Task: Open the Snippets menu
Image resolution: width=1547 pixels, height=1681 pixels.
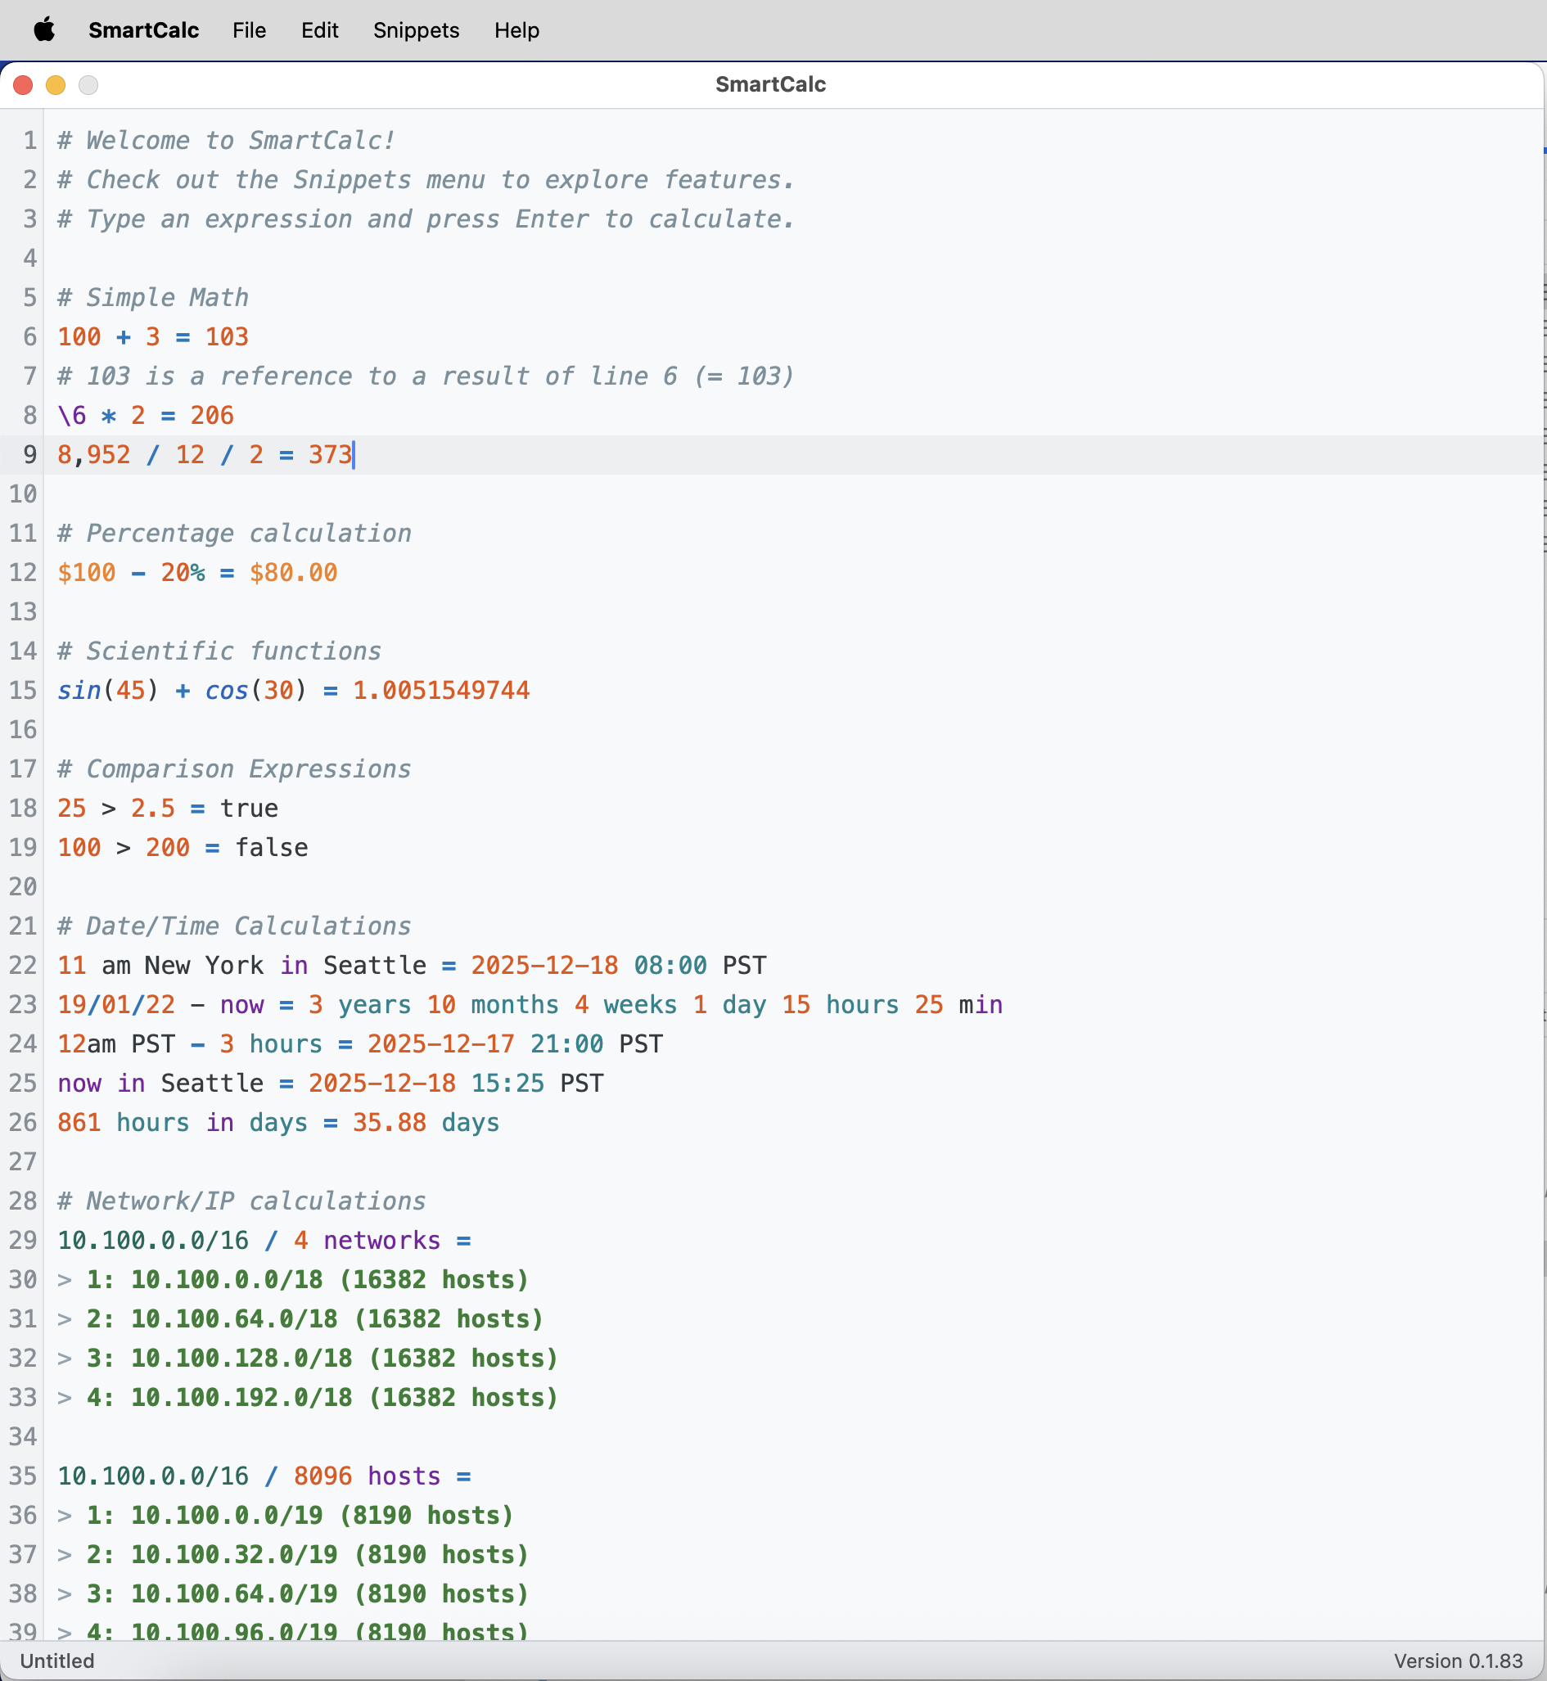Action: pyautogui.click(x=416, y=30)
